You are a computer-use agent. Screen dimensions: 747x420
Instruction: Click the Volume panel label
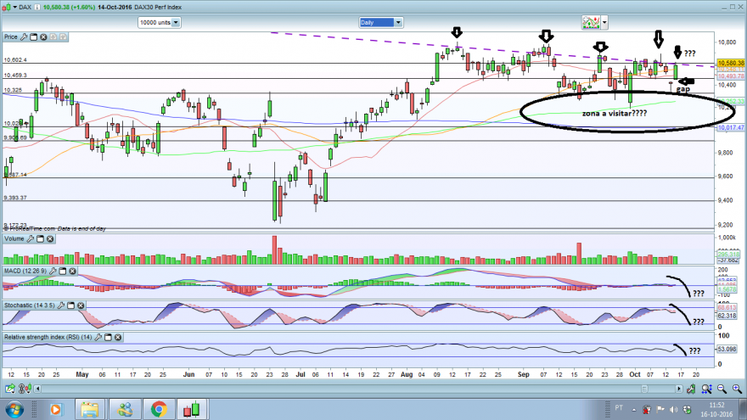point(14,238)
